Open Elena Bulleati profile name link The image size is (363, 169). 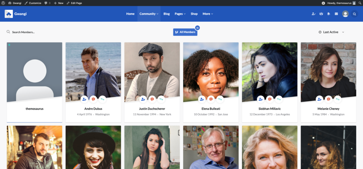click(211, 109)
